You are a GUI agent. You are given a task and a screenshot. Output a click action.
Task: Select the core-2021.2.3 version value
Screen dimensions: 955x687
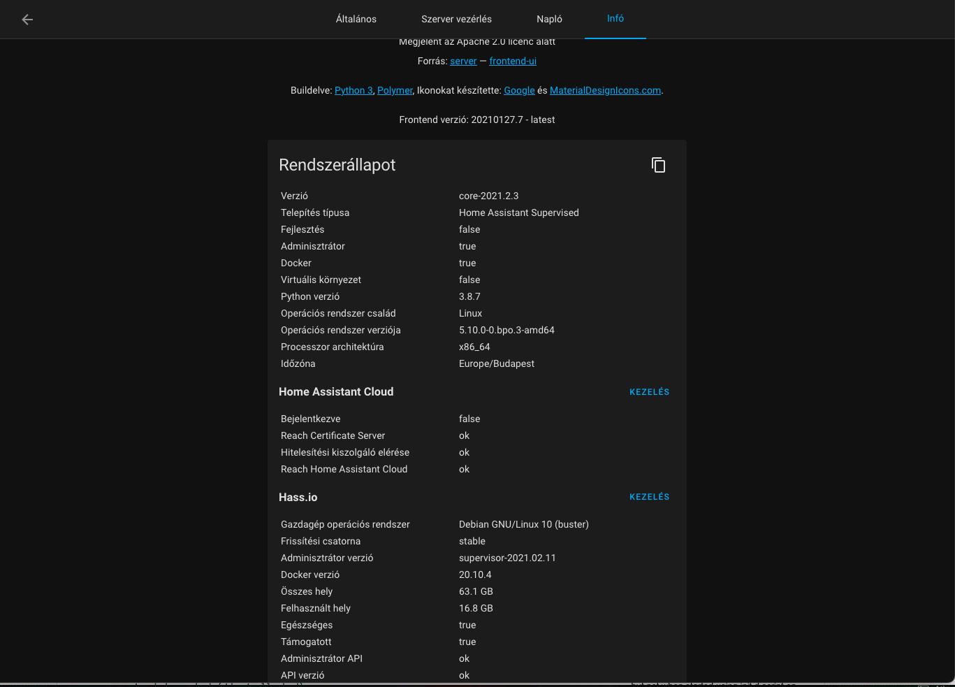(x=488, y=196)
